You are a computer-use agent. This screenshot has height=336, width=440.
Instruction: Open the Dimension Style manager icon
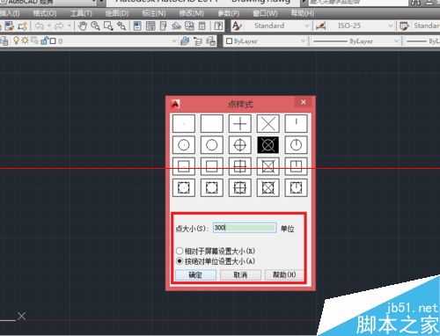pyautogui.click(x=320, y=26)
